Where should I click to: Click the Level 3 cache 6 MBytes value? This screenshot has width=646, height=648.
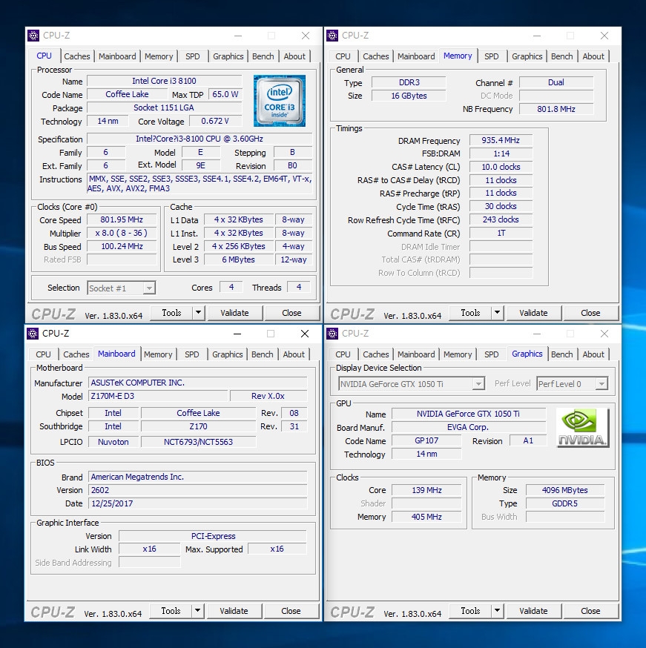(x=239, y=259)
